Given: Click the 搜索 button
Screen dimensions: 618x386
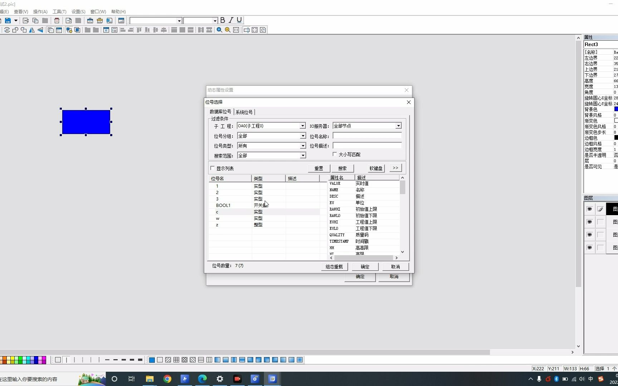Looking at the screenshot, I should click(343, 168).
